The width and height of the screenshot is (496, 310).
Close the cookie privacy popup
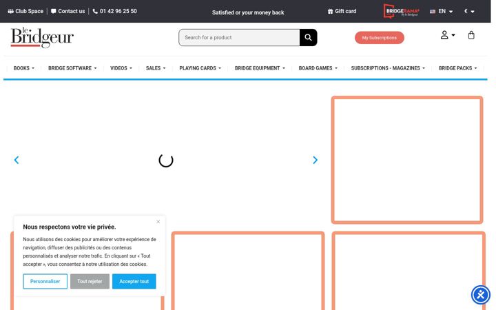(158, 222)
